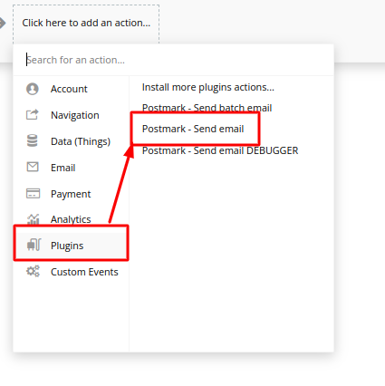
Task: Click the 'Click here to add an action' box
Action: click(x=86, y=23)
